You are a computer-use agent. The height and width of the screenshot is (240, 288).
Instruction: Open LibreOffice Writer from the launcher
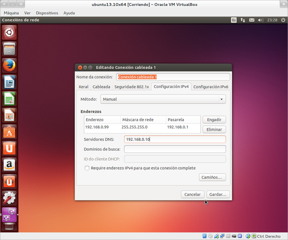(9, 82)
